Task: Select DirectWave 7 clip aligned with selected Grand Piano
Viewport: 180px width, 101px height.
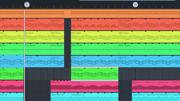Action: pyautogui.click(x=95, y=24)
